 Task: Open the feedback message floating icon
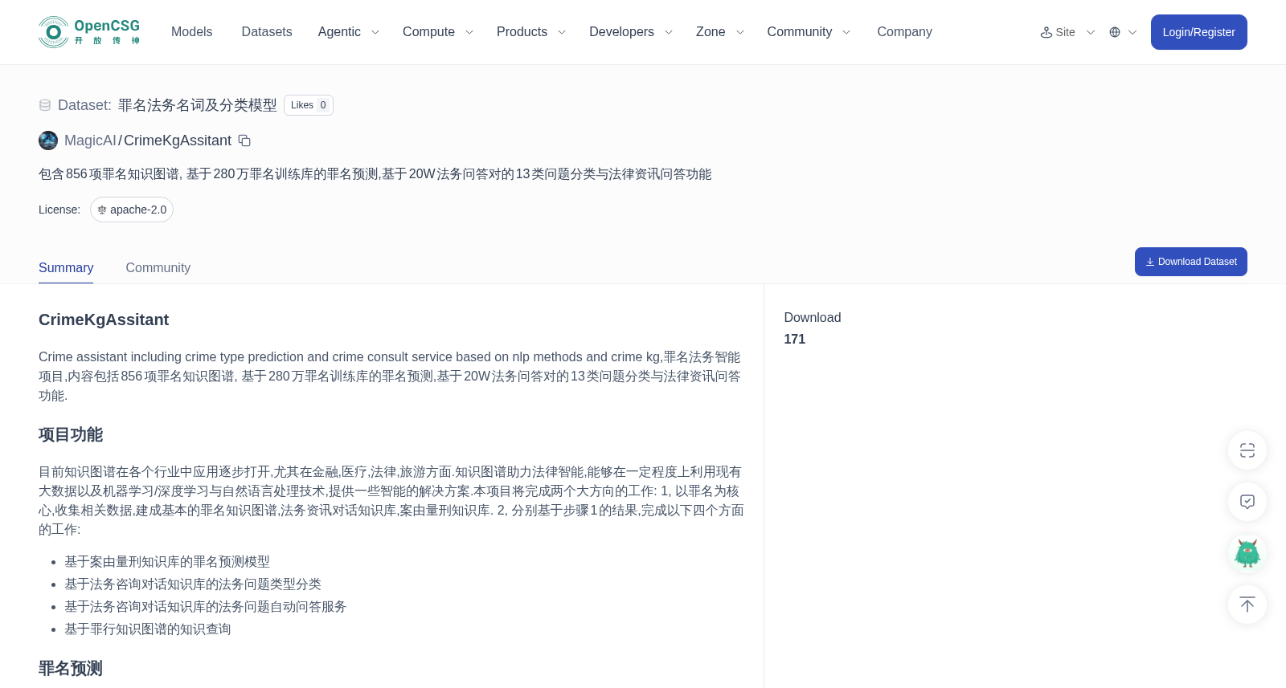[x=1247, y=502]
